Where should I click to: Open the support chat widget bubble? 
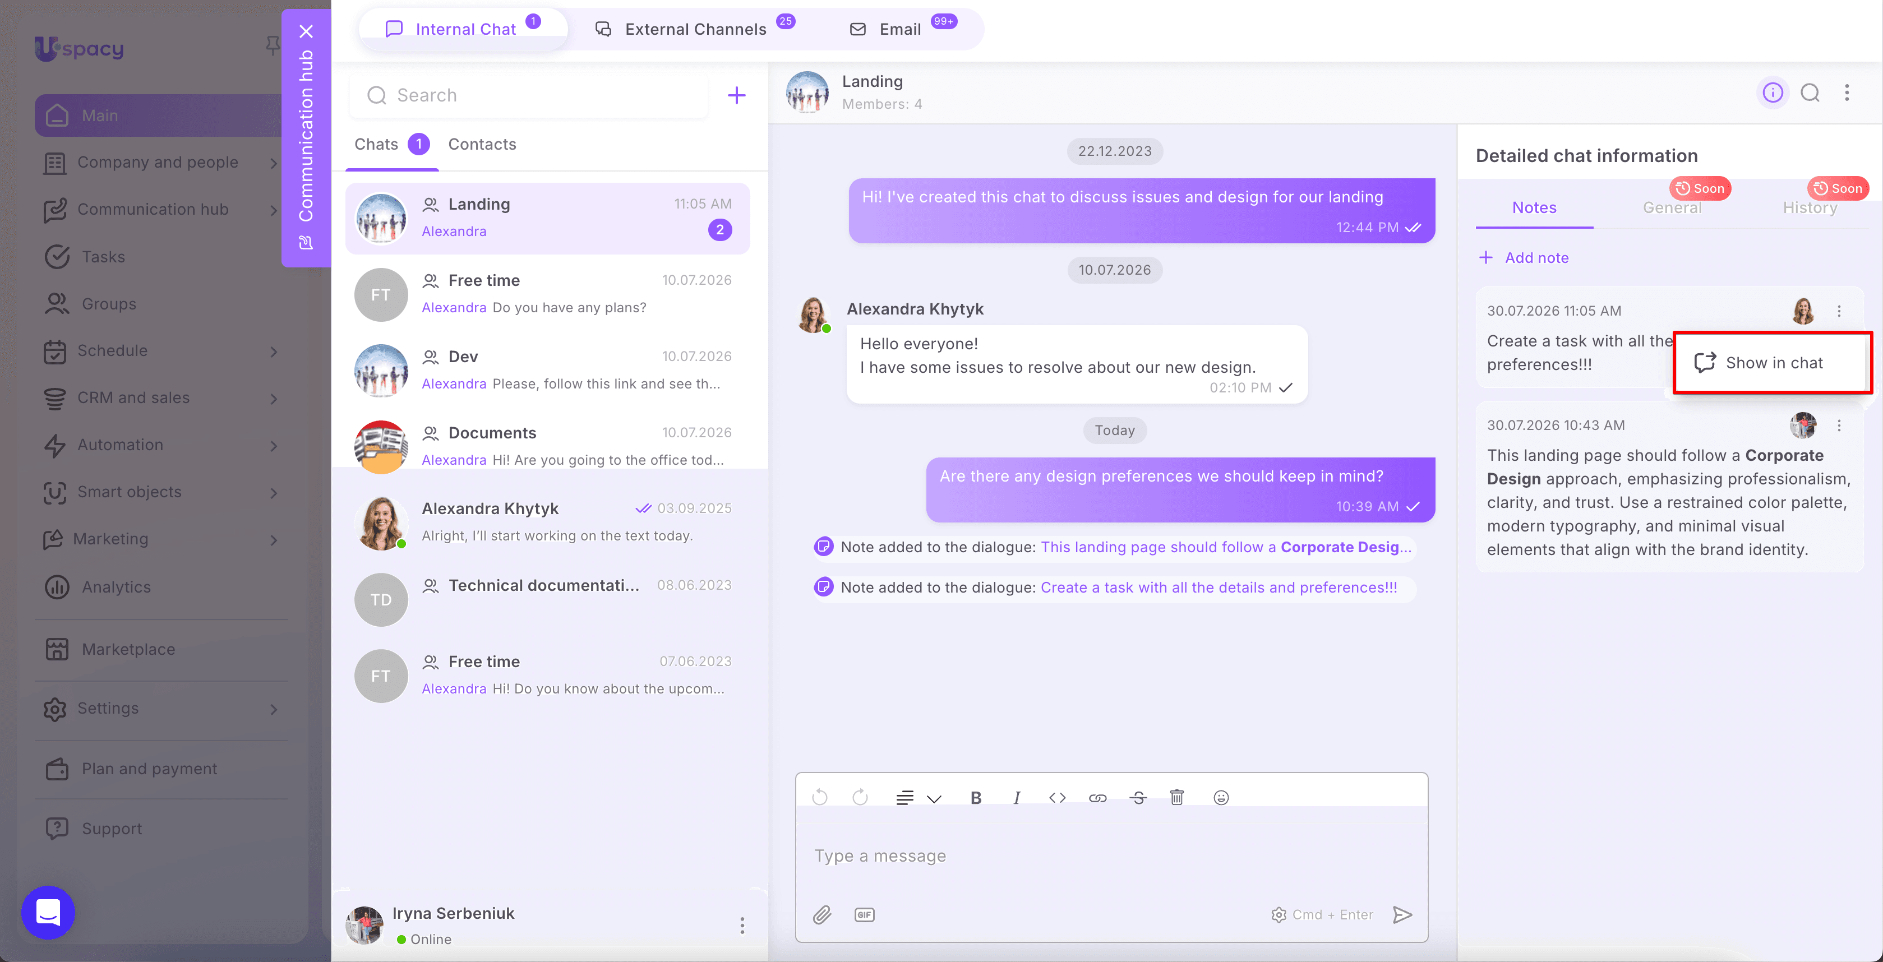tap(48, 912)
